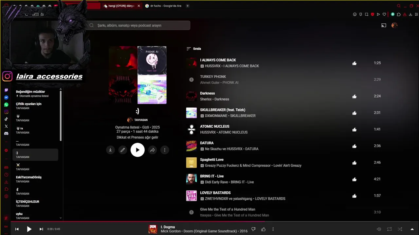Edit the playlist with the pencil button
419x235 pixels.
point(122,150)
